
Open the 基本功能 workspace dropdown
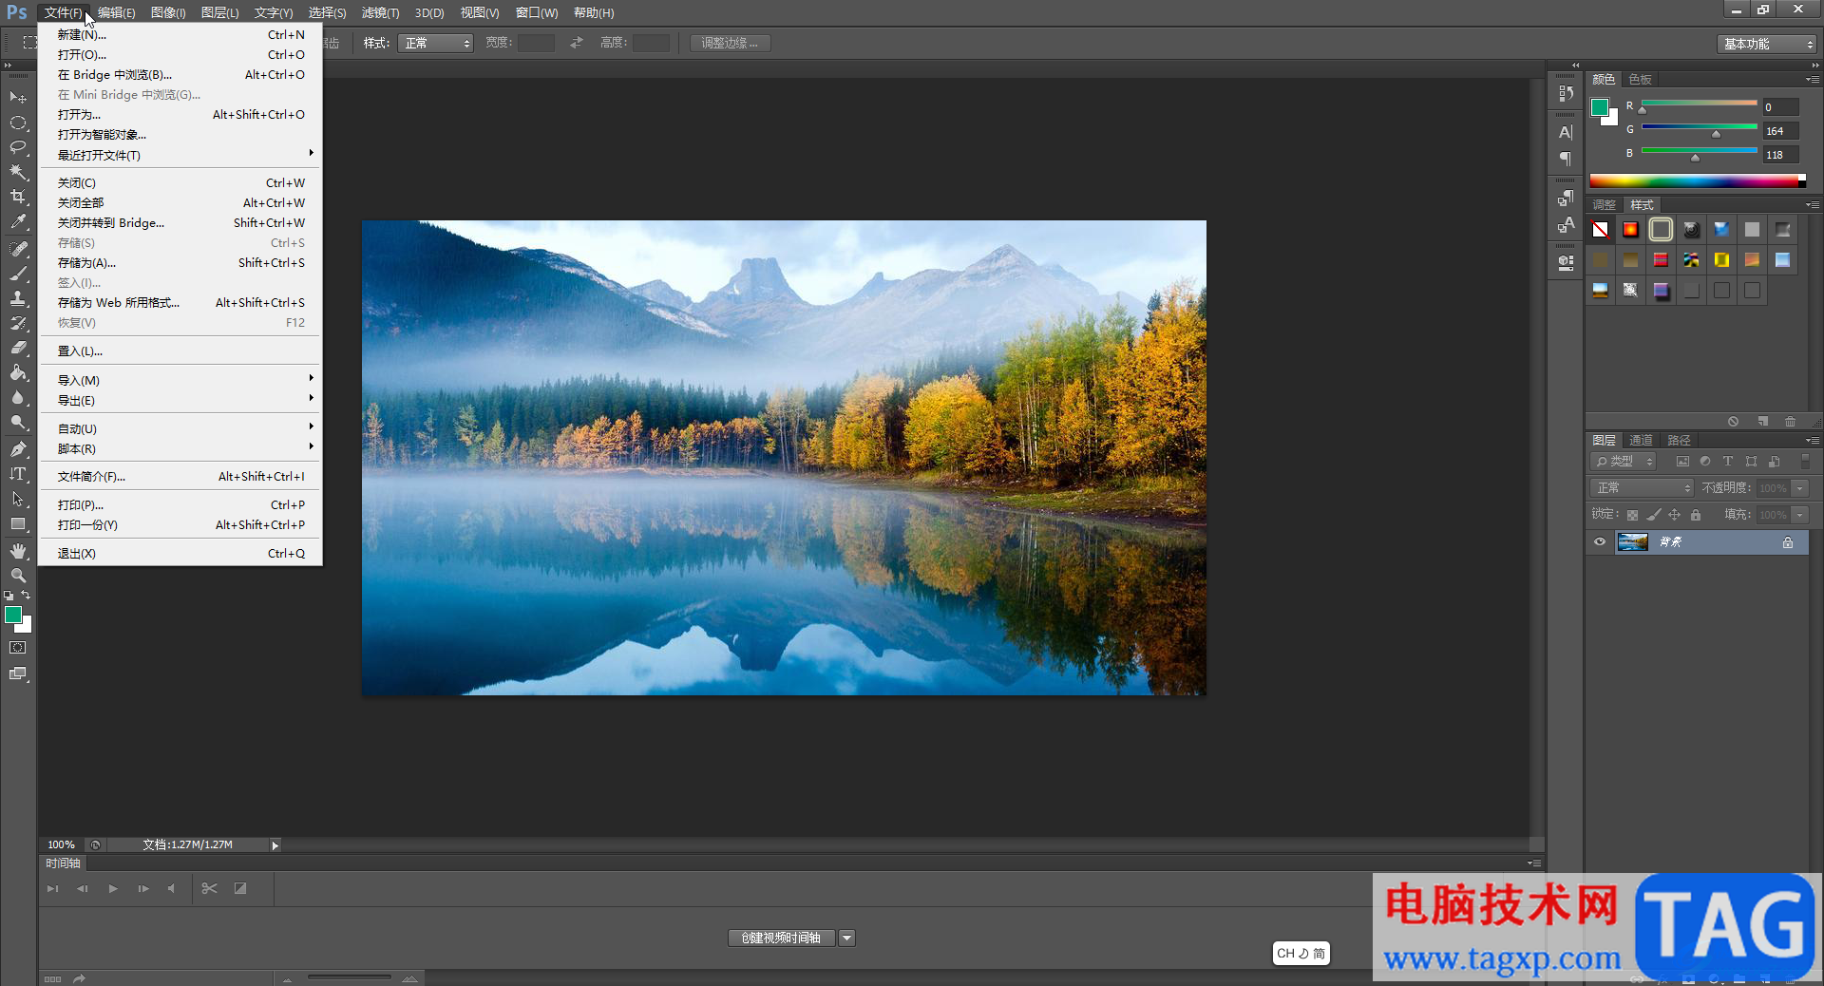1767,44
